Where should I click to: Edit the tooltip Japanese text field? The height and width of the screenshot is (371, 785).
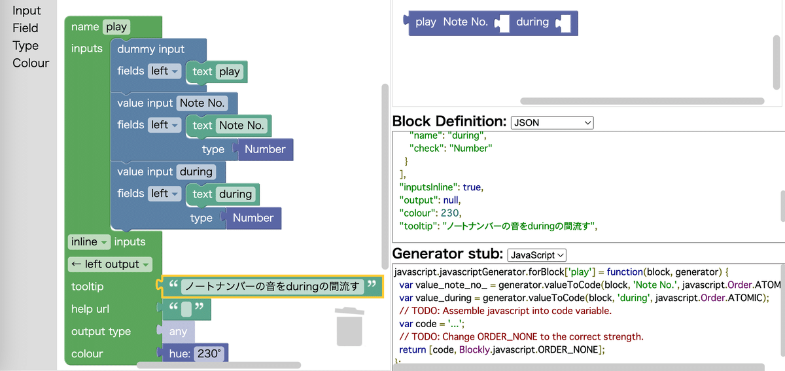tap(272, 286)
